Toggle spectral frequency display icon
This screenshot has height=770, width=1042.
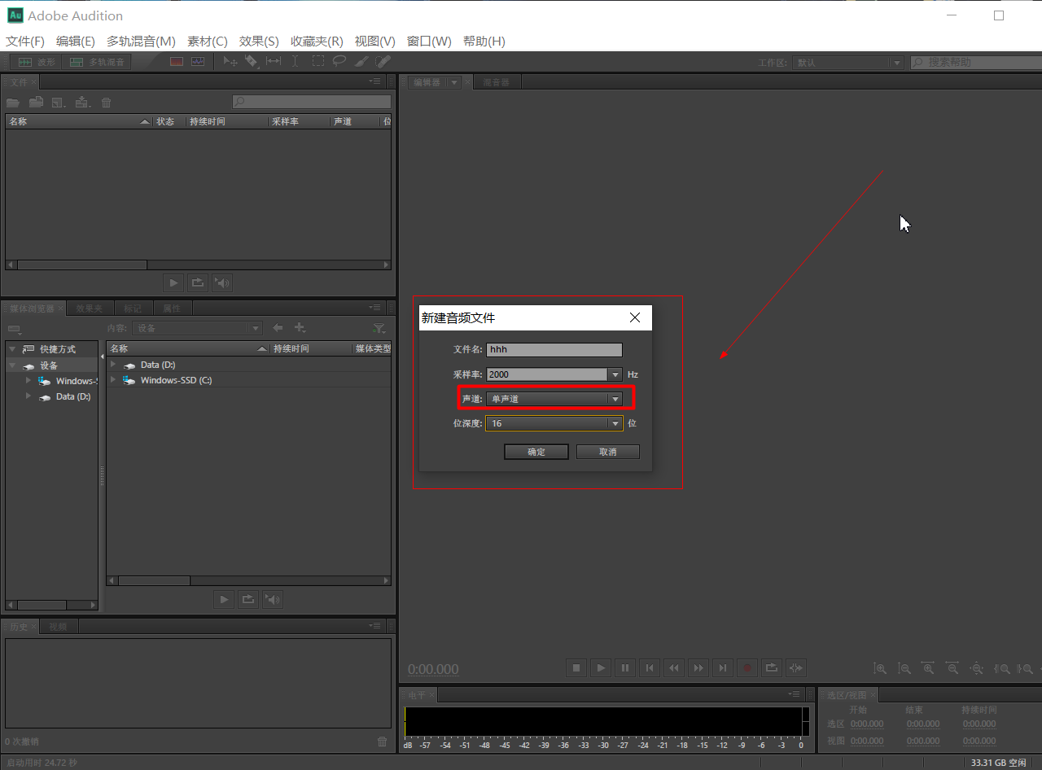point(177,62)
